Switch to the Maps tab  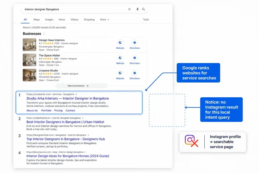pyautogui.click(x=36, y=19)
